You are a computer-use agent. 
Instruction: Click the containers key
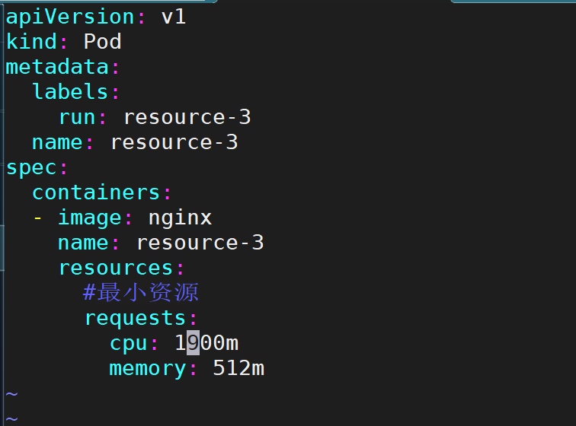96,192
